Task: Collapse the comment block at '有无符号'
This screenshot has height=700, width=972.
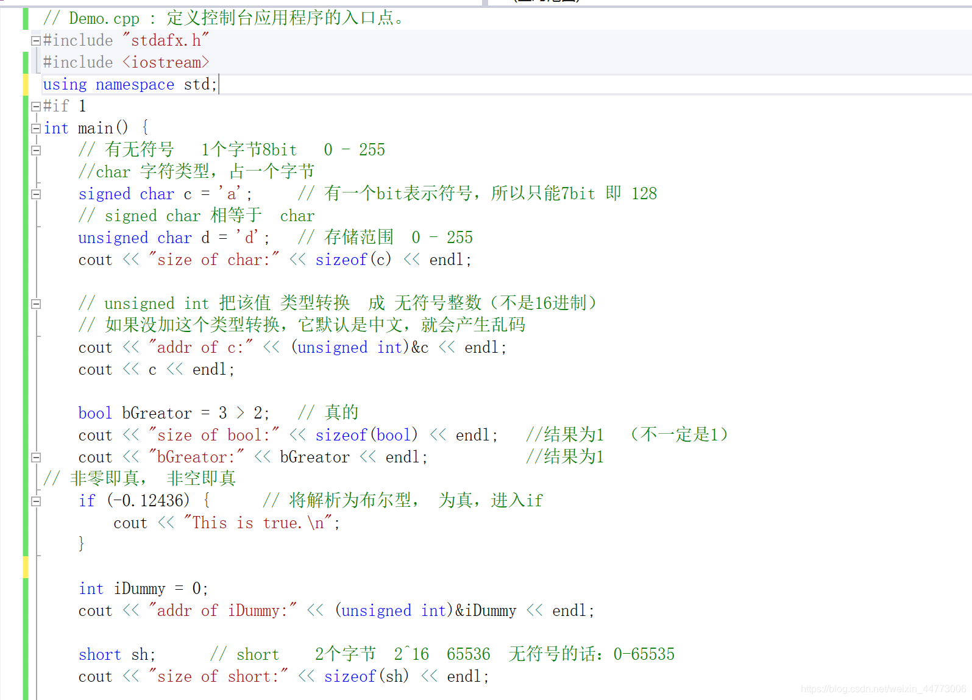Action: pyautogui.click(x=36, y=150)
